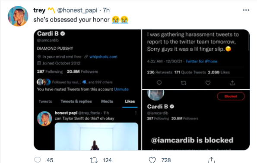This screenshot has height=163, width=257.
Task: Click the whipshots.com link
Action: click(103, 57)
